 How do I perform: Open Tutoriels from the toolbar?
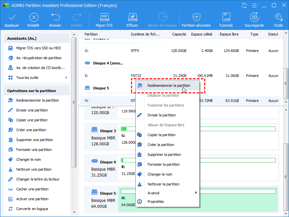226,17
